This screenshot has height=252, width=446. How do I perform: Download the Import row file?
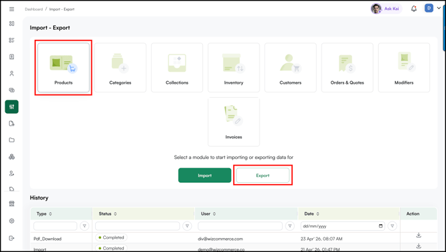pyautogui.click(x=419, y=246)
